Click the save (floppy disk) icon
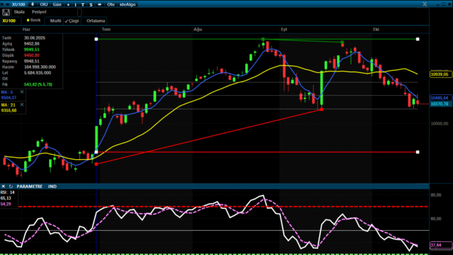The width and height of the screenshot is (453, 255). [x=6, y=11]
